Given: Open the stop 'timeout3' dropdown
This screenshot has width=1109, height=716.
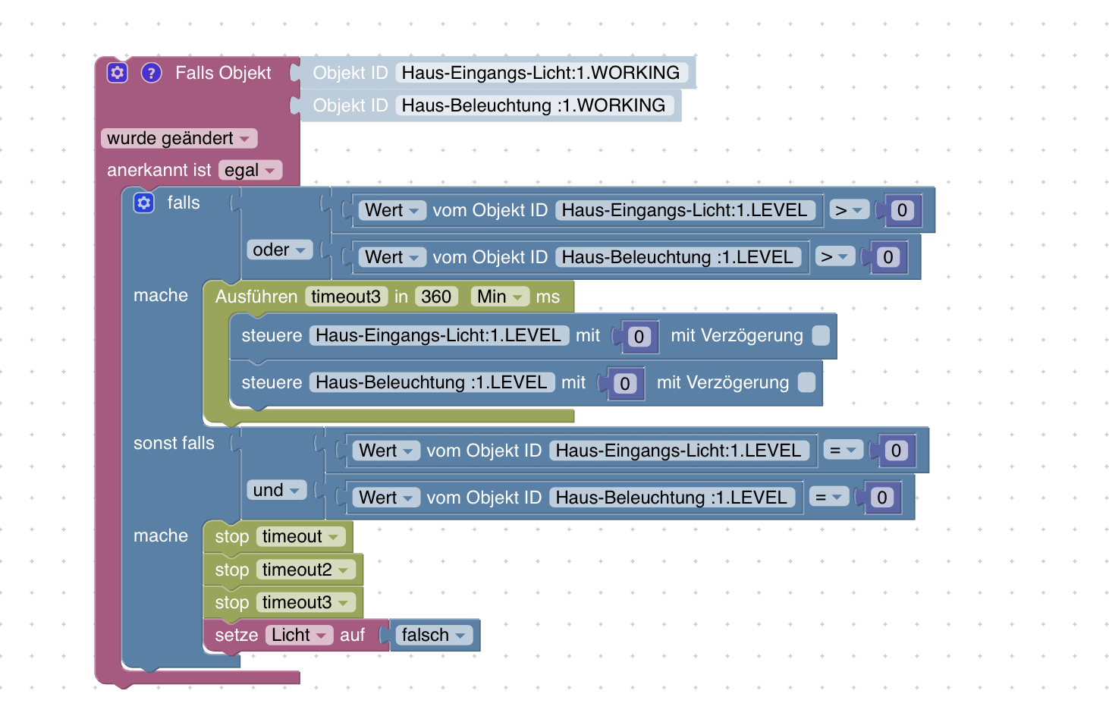Looking at the screenshot, I should click(x=306, y=602).
